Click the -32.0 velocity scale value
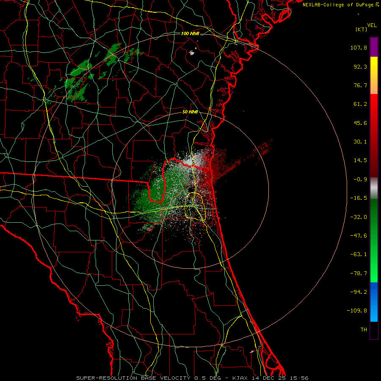This screenshot has width=381, height=381. 359,217
